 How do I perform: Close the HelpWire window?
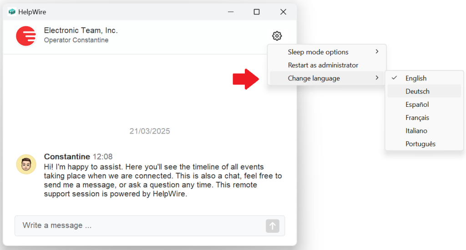tap(283, 12)
